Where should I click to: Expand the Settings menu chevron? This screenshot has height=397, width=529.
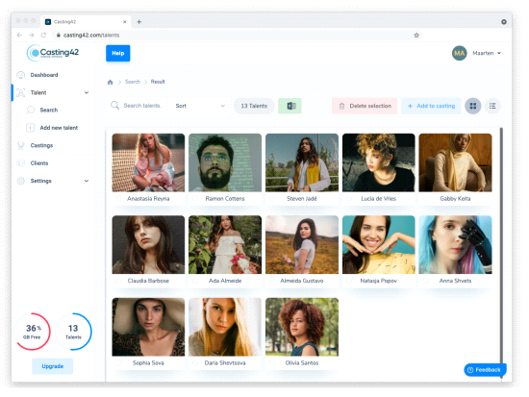coord(87,181)
